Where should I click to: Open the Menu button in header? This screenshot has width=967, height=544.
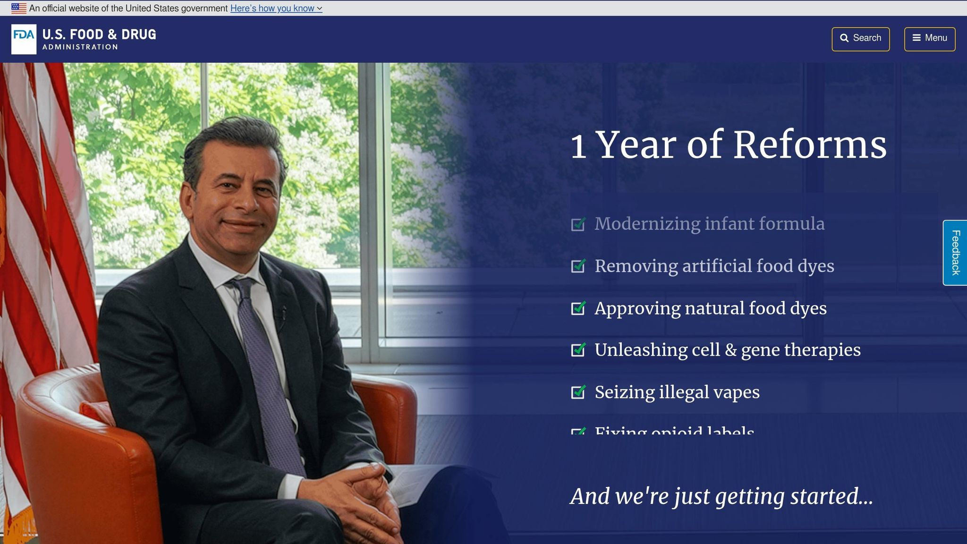click(x=929, y=39)
